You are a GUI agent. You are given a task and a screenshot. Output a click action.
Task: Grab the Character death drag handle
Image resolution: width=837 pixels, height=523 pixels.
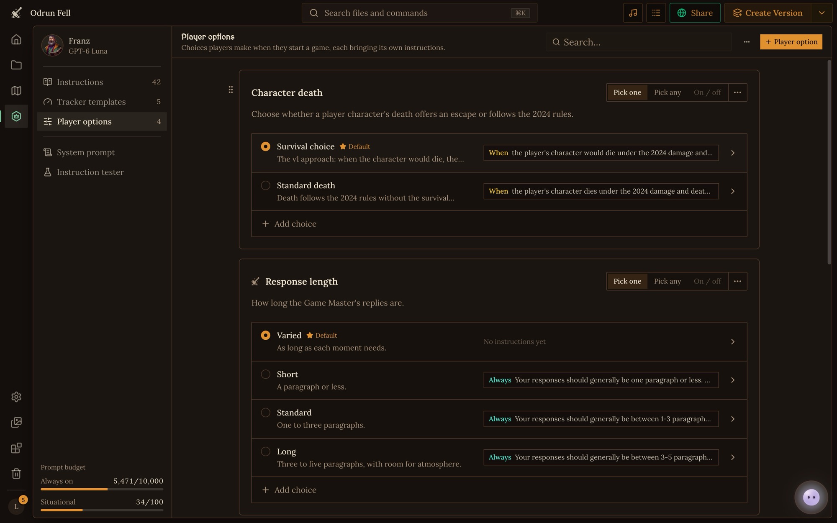pos(231,90)
